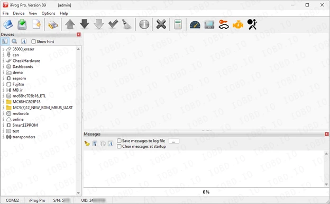Click the Devices list scrollbar down arrow

coord(78,193)
